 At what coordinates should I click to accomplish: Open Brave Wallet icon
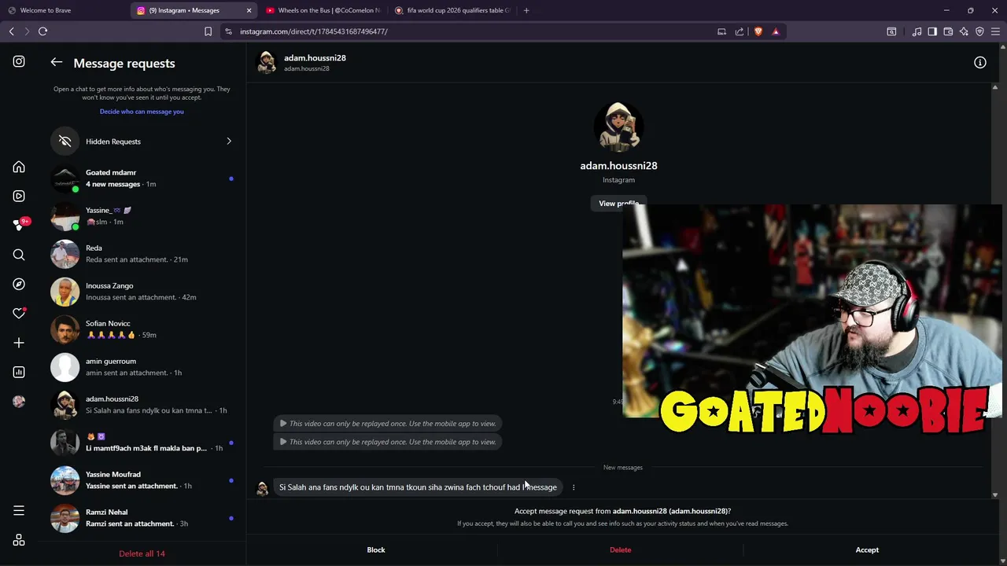(x=948, y=31)
